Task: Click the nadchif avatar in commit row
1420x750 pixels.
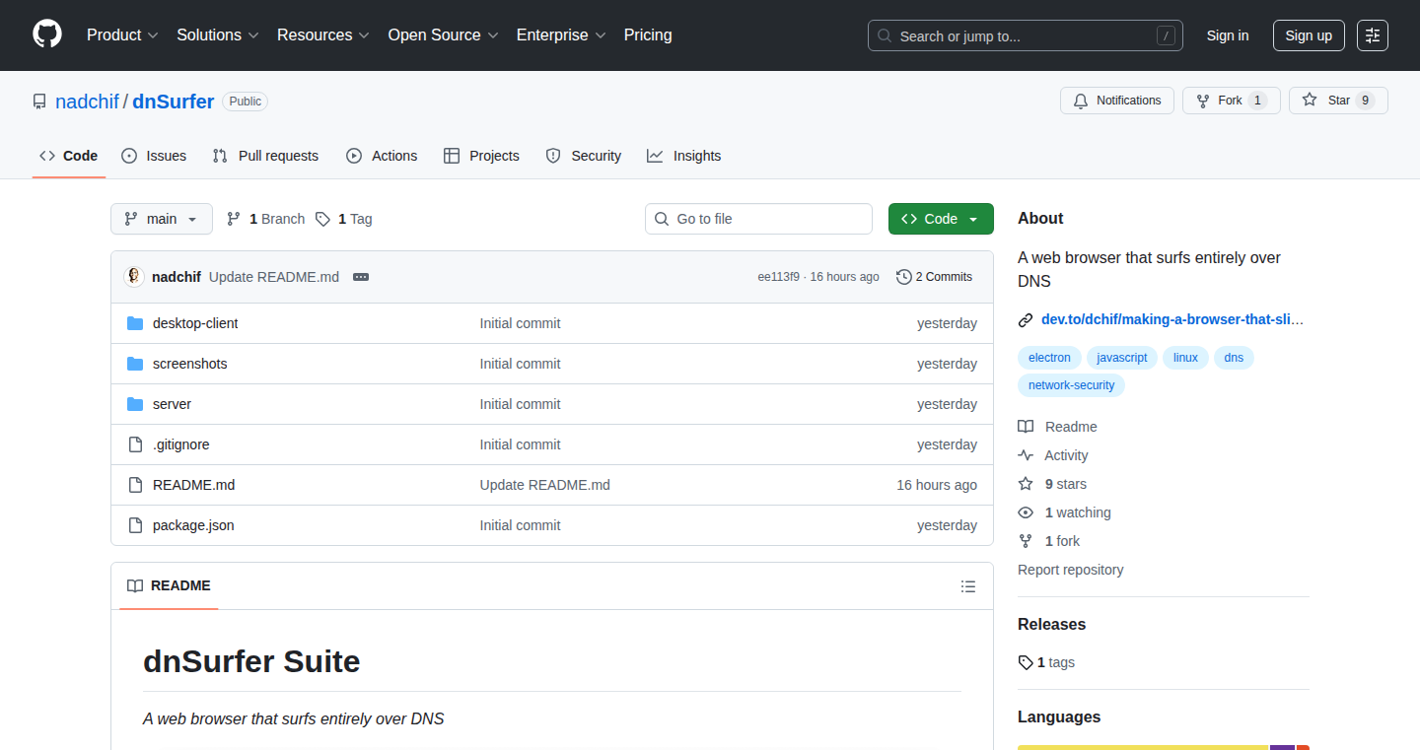Action: click(x=134, y=277)
